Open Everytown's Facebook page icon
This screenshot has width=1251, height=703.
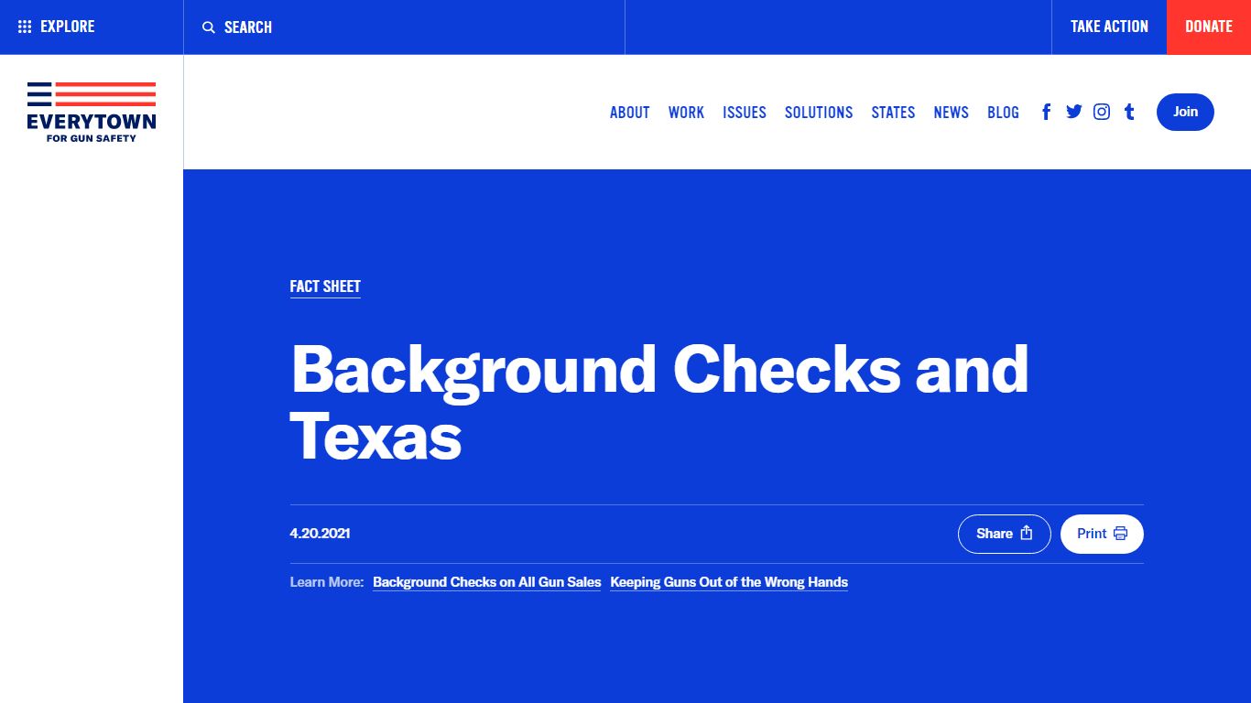pos(1047,112)
